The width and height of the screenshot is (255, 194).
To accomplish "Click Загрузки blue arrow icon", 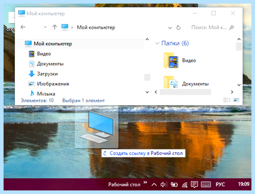I will pos(31,73).
